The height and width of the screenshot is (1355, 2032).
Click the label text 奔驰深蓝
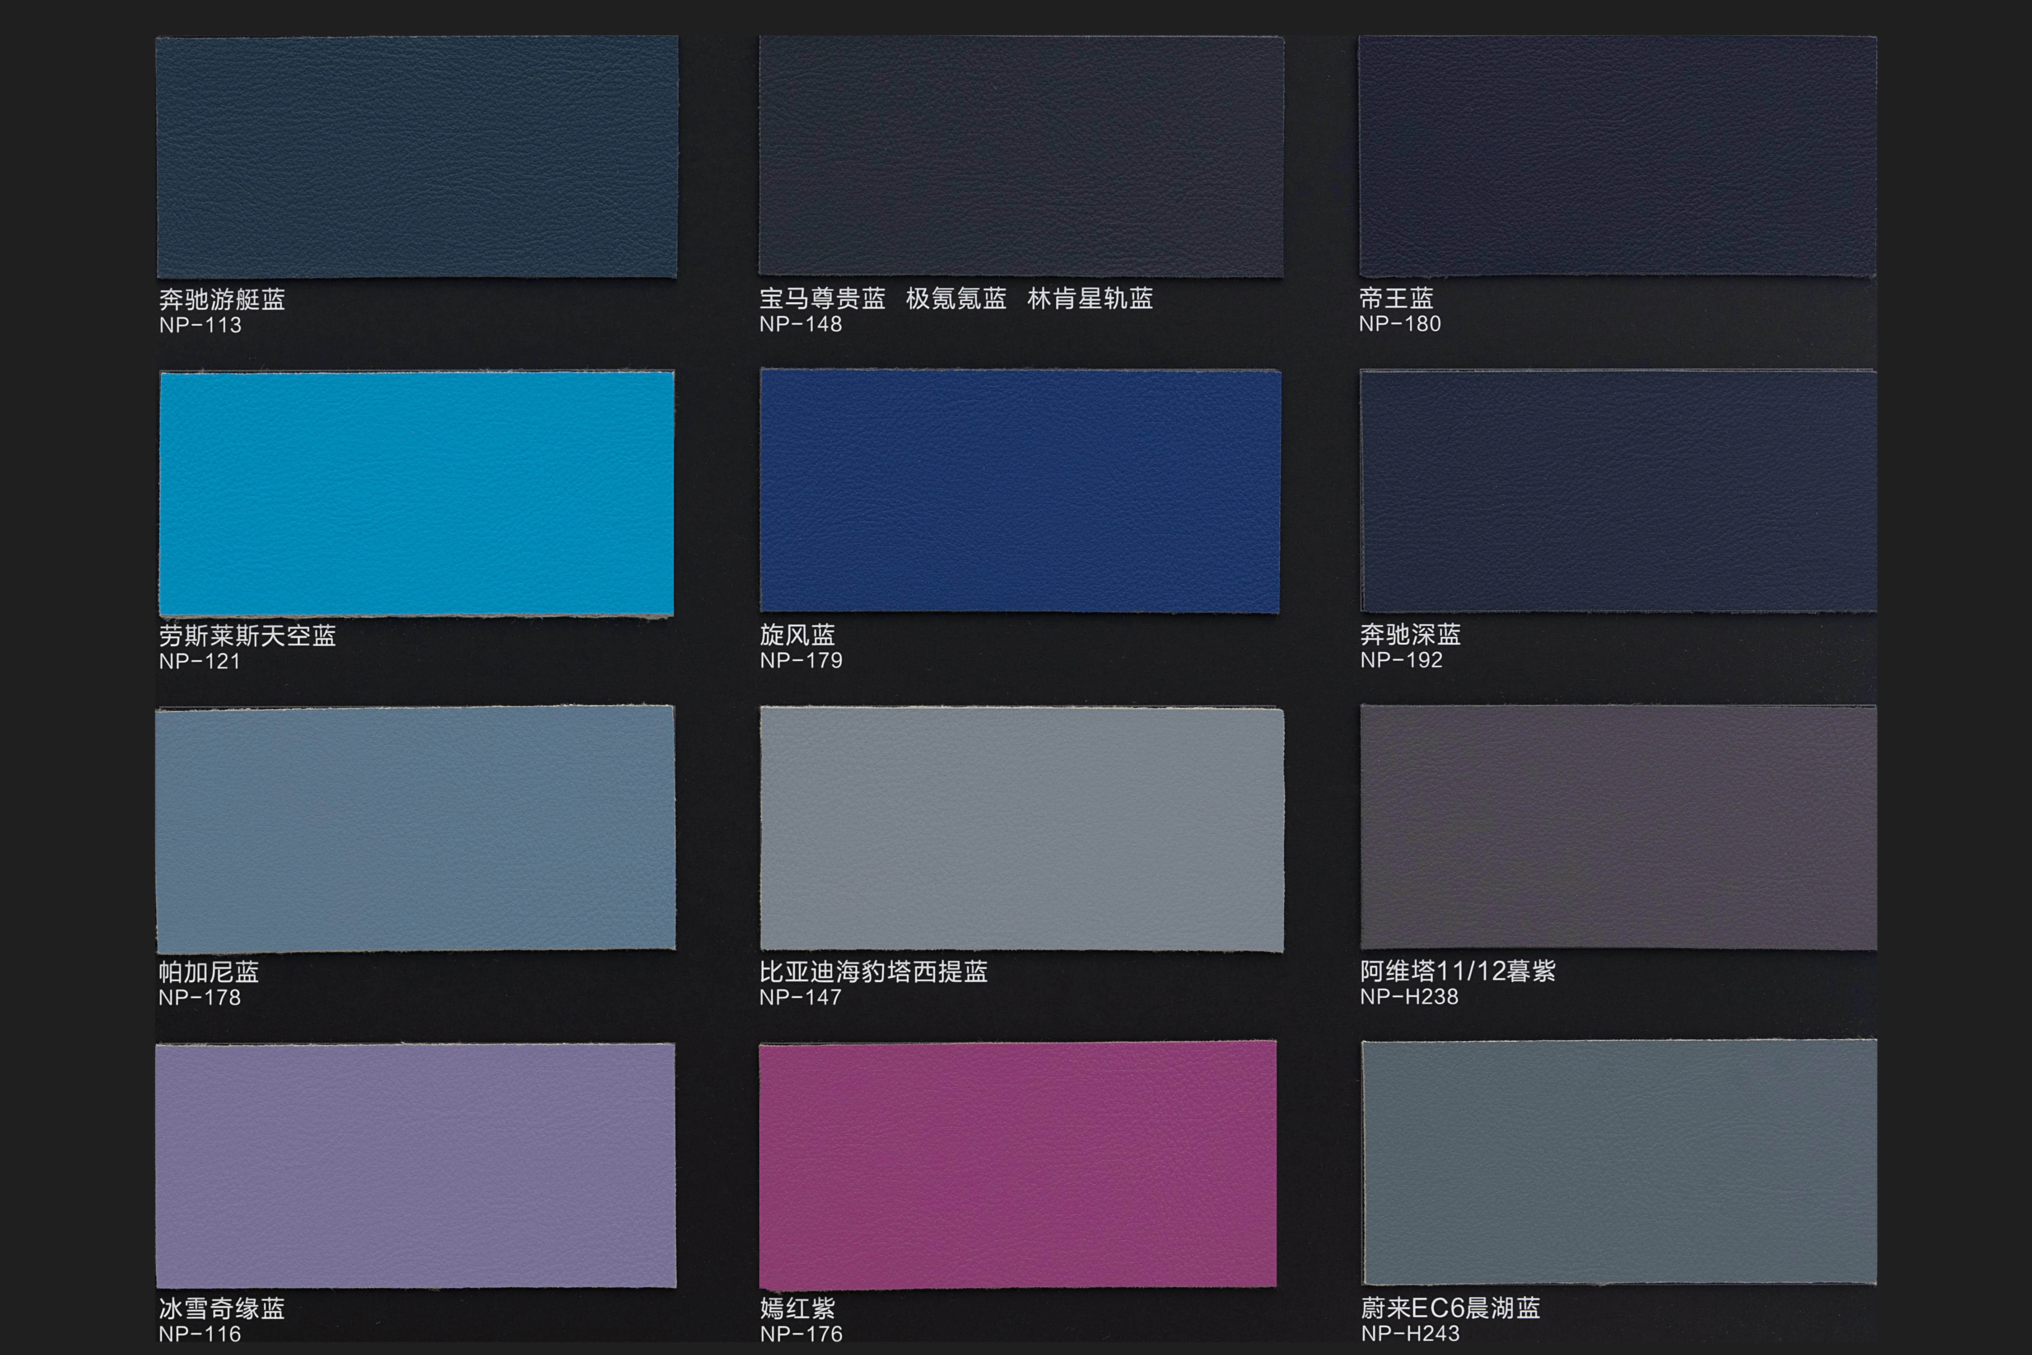pos(1411,635)
